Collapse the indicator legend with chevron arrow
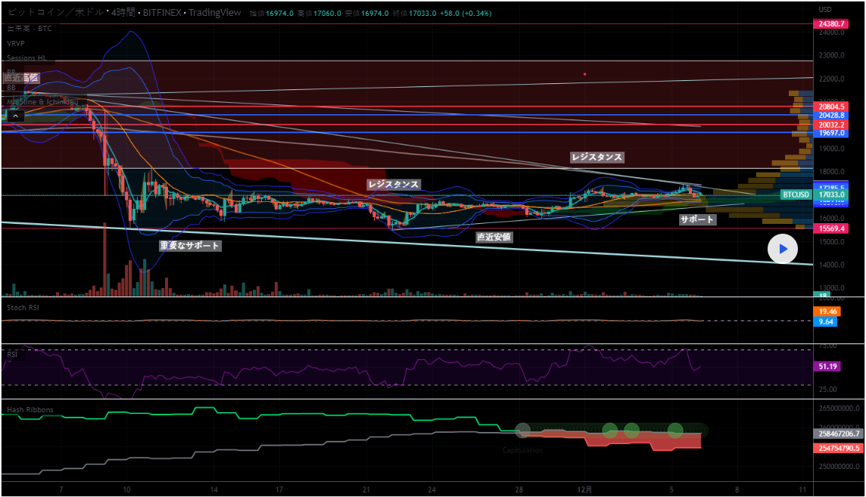Viewport: 866px width, 497px height. tap(16, 116)
